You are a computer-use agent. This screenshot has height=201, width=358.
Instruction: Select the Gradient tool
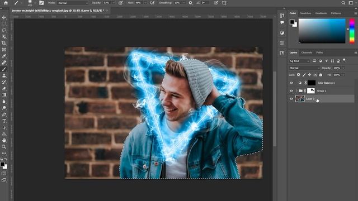pyautogui.click(x=4, y=95)
